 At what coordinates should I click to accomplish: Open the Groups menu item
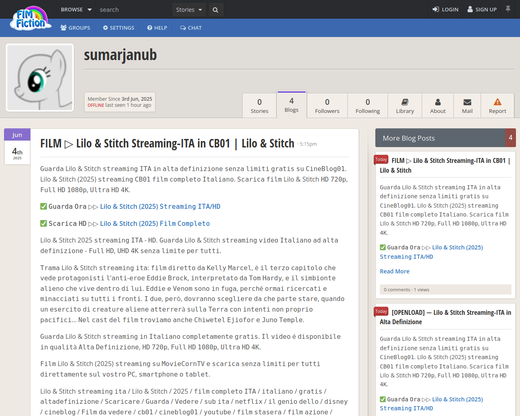[75, 28]
